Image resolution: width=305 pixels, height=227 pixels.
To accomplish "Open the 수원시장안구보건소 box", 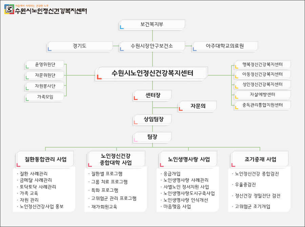I will pyautogui.click(x=152, y=46).
